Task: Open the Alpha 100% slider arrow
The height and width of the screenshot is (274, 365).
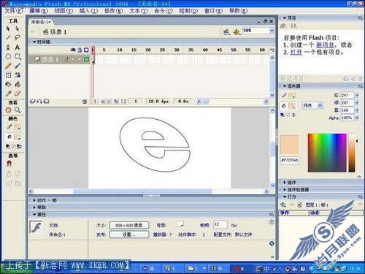Action: [357, 118]
